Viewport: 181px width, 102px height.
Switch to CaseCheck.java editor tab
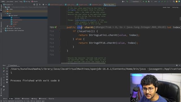click(x=96, y=5)
